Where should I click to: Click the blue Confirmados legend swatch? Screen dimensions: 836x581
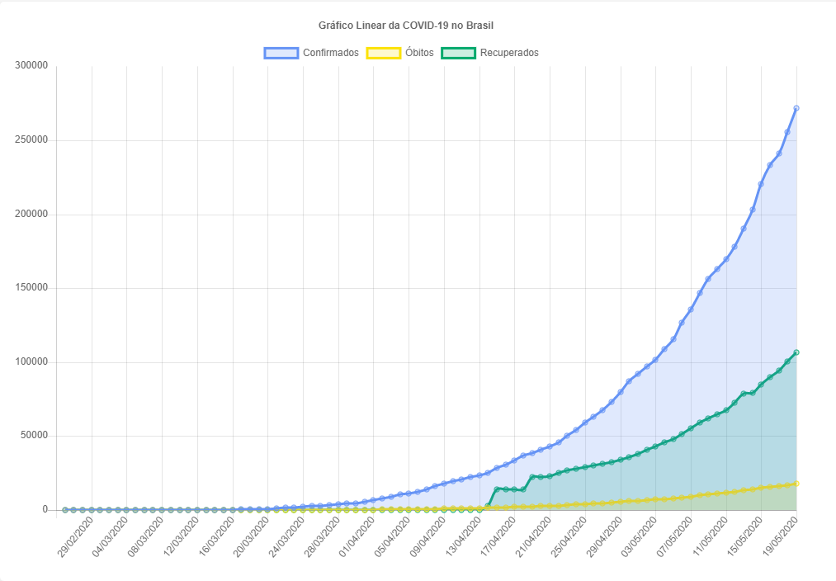(x=281, y=53)
